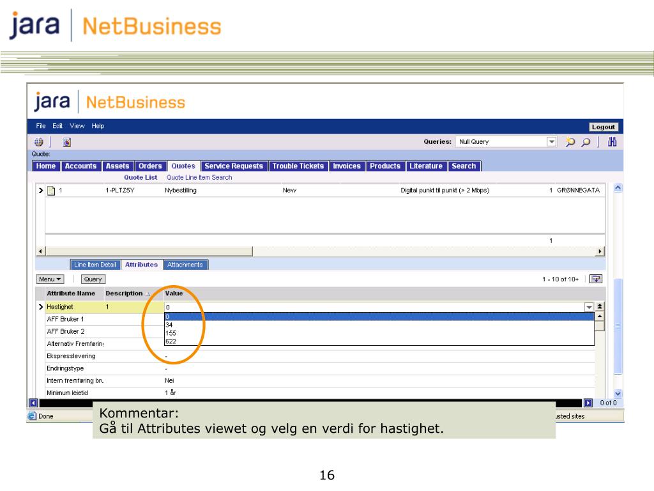Select the Ekspresslevering attribute row
Viewport: 654px width, 491px height.
71,356
